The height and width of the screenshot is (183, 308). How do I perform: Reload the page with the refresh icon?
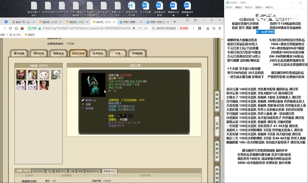pos(10,28)
